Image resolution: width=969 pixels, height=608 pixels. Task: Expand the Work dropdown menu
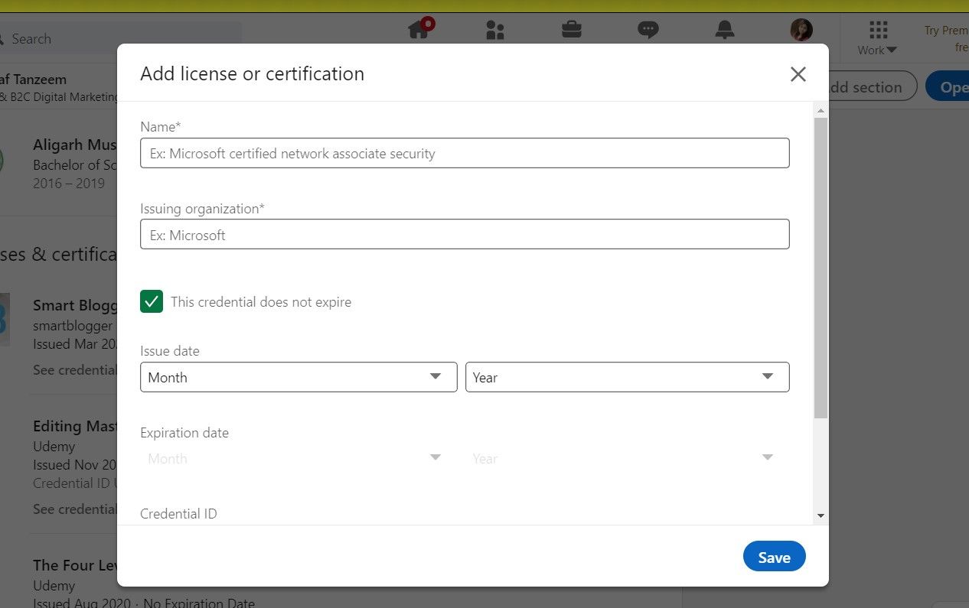click(877, 50)
